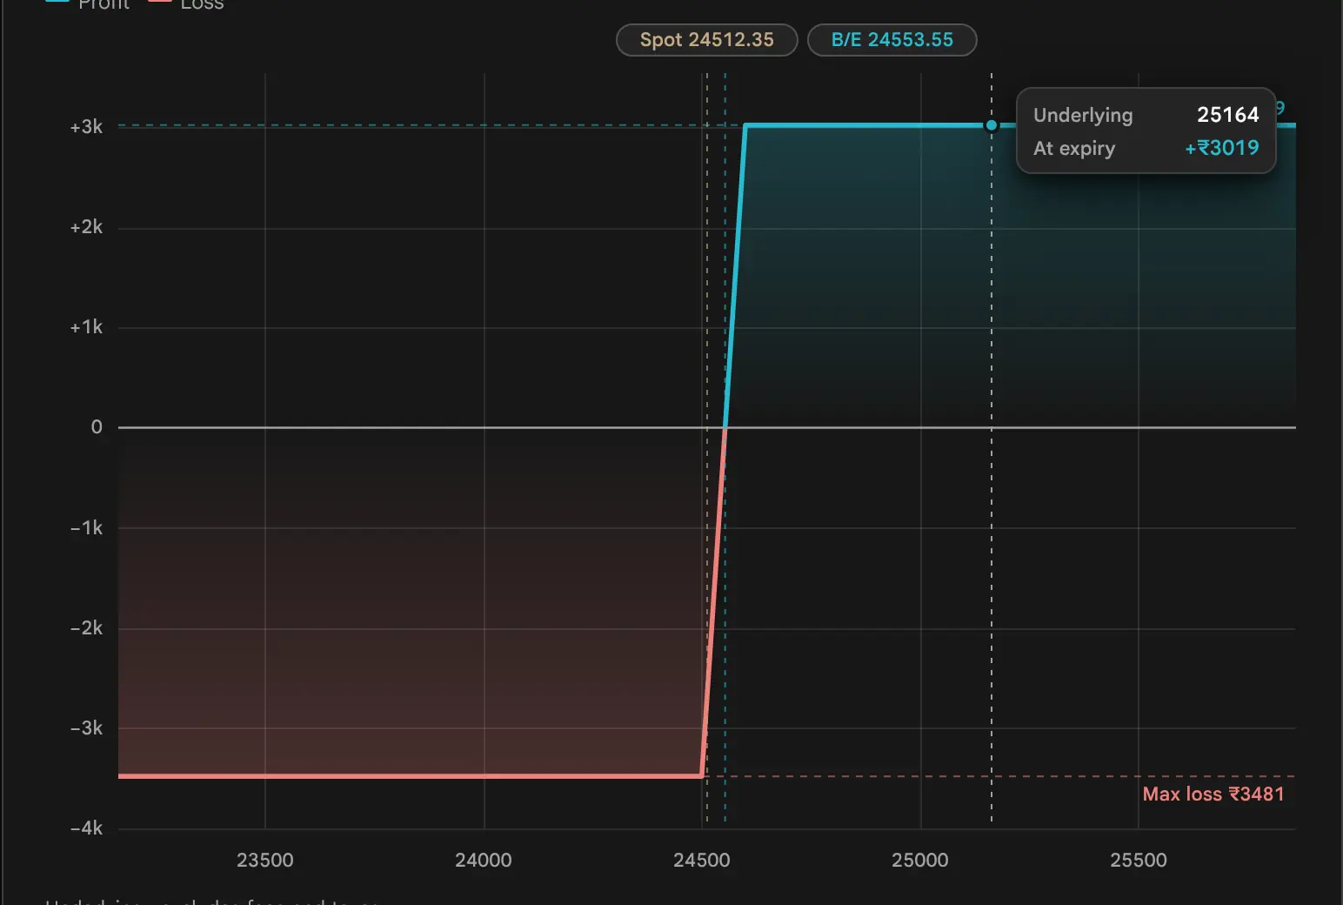The width and height of the screenshot is (1343, 905).
Task: Click the −1k y-axis label
Action: [x=86, y=528]
